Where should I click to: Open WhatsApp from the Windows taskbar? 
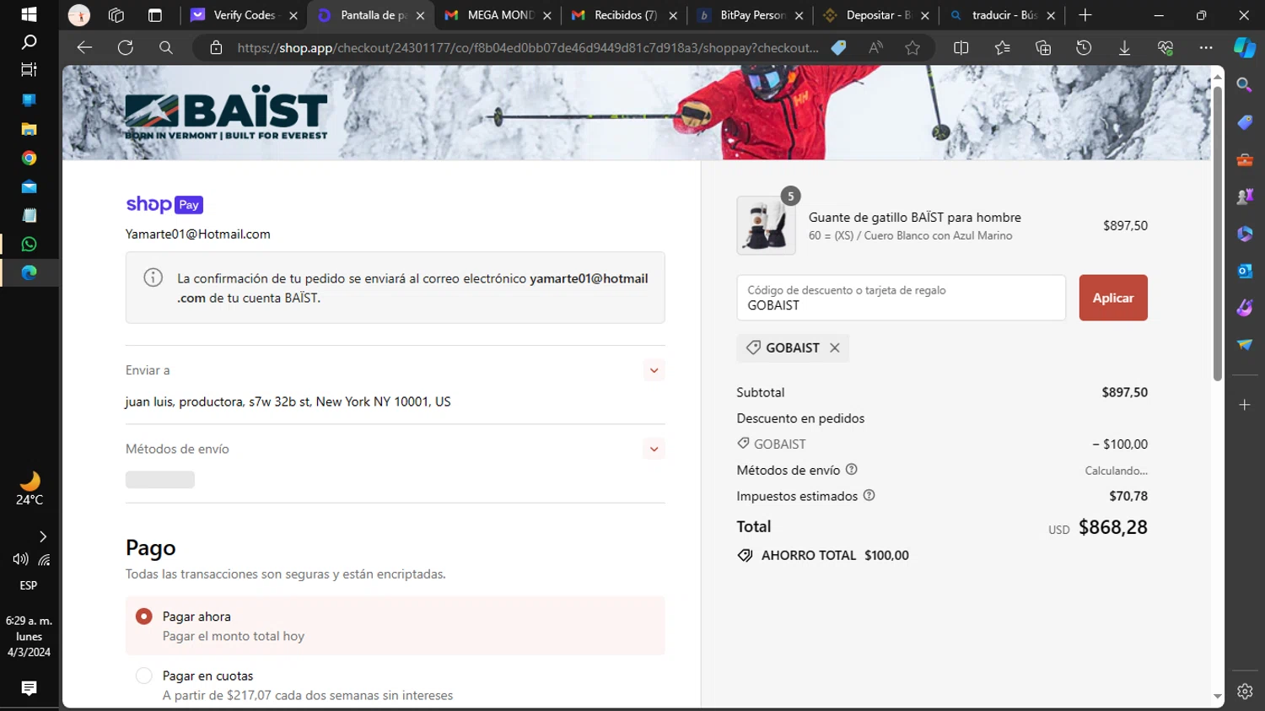pyautogui.click(x=30, y=245)
